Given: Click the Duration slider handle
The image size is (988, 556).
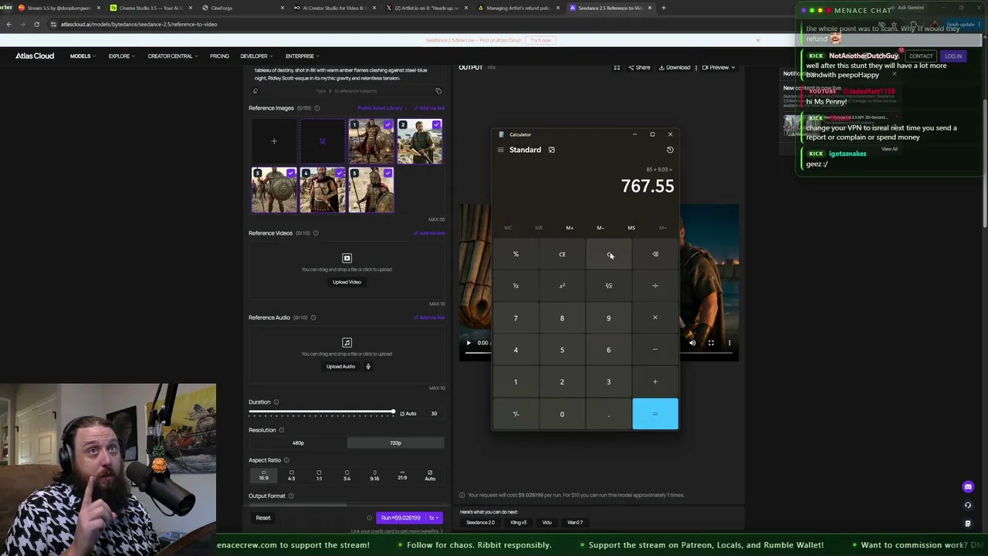Looking at the screenshot, I should point(393,413).
